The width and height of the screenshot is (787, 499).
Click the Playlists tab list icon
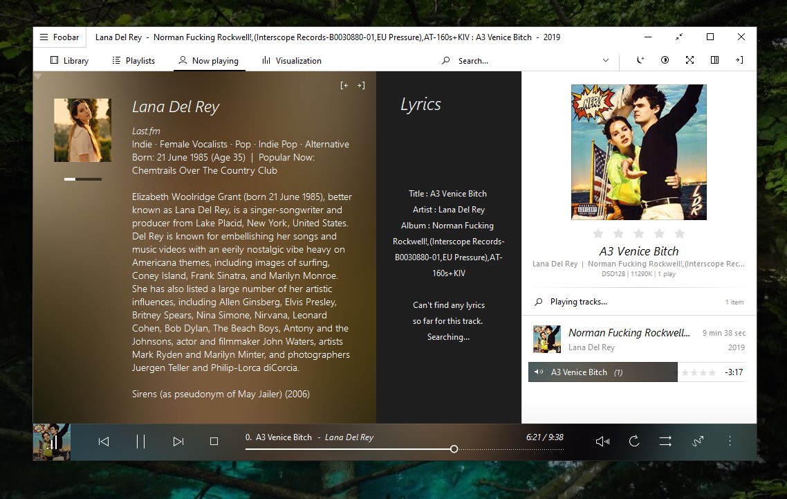[116, 60]
